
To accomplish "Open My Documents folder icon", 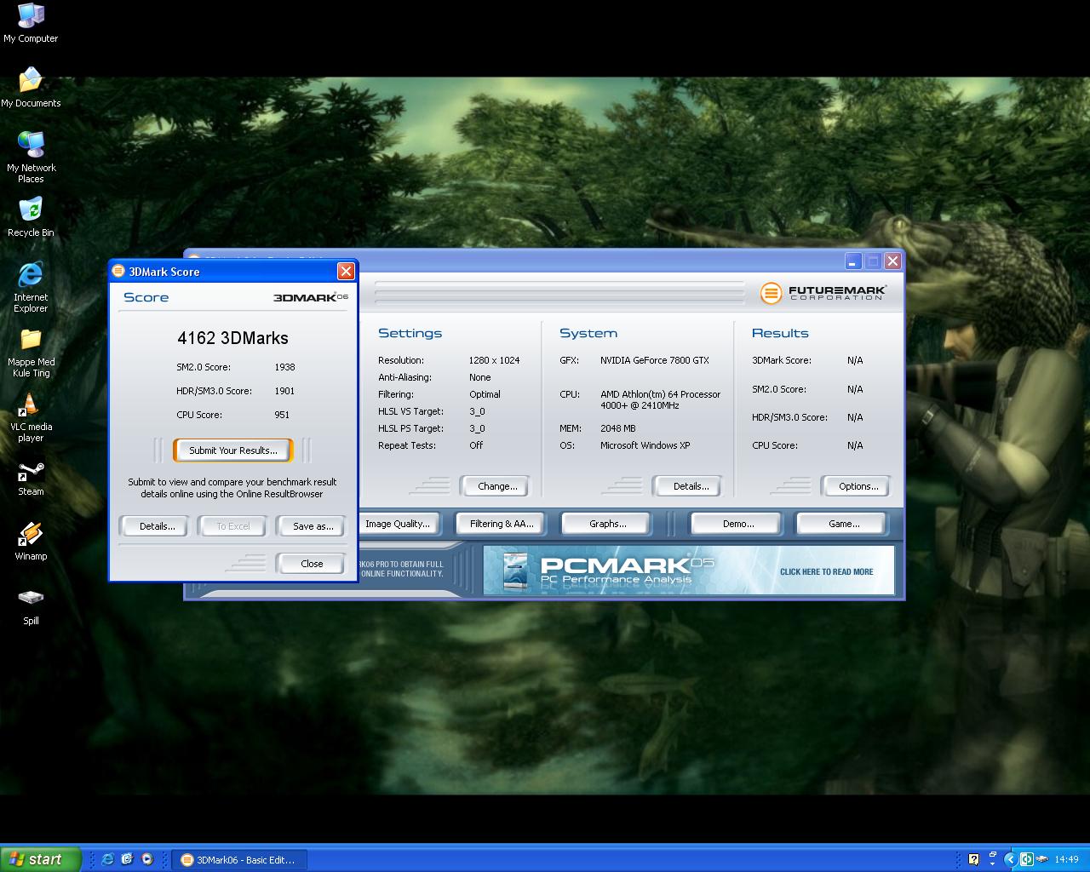I will (x=31, y=88).
